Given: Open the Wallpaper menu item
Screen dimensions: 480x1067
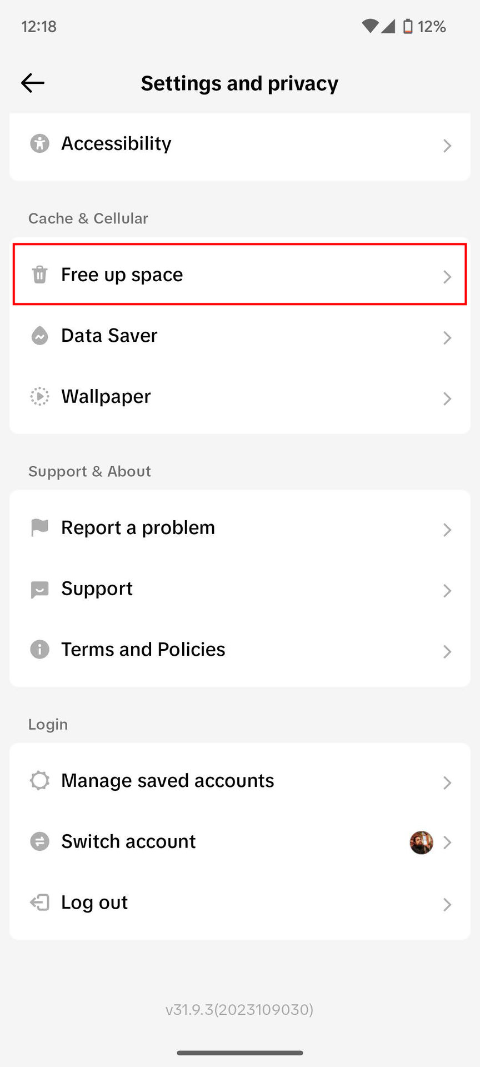Looking at the screenshot, I should (x=106, y=397).
